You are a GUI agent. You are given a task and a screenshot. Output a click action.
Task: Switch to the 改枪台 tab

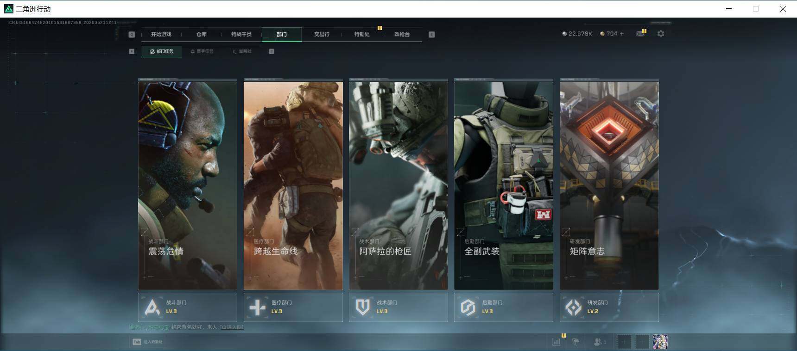(402, 34)
